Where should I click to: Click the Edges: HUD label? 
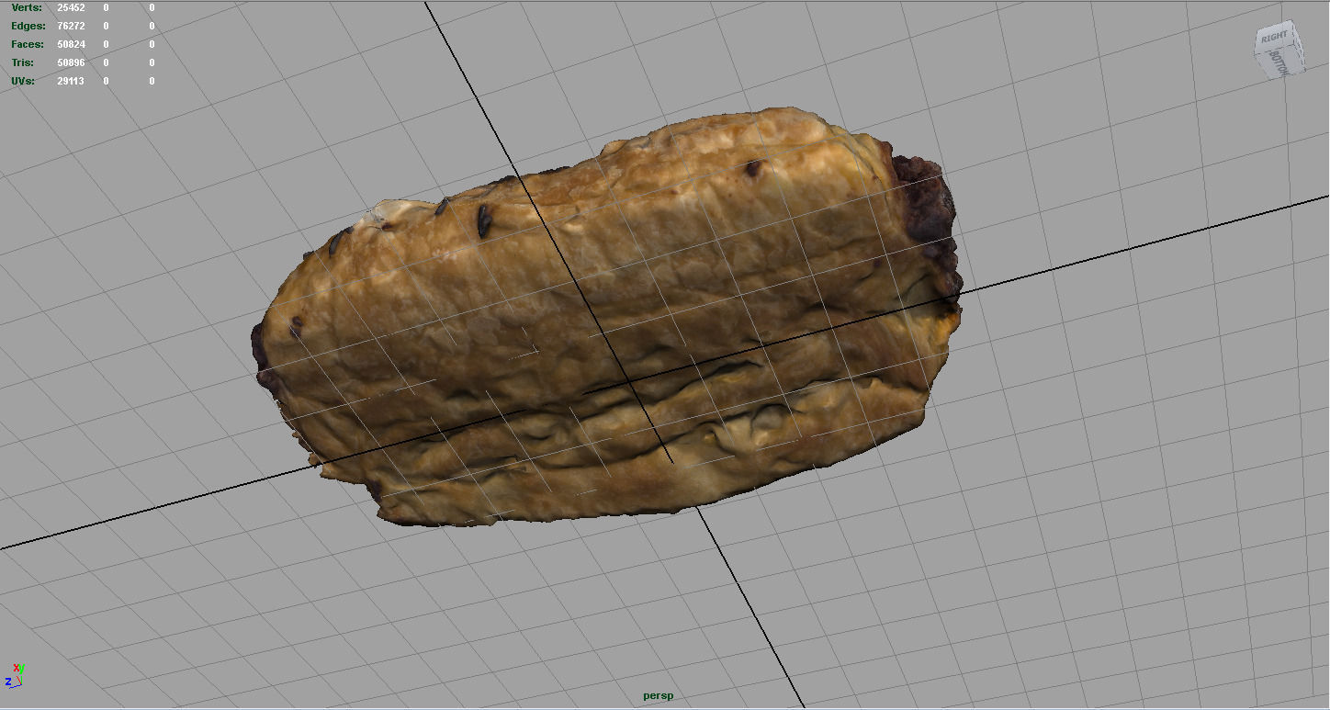[28, 26]
